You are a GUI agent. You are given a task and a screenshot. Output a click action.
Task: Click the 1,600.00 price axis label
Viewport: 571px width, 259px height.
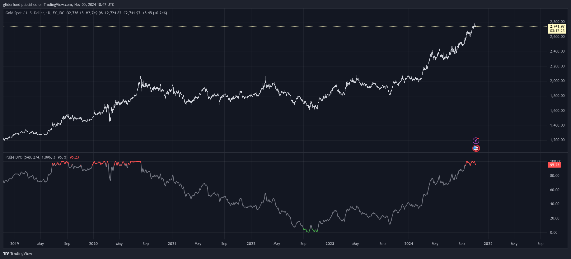pos(557,111)
